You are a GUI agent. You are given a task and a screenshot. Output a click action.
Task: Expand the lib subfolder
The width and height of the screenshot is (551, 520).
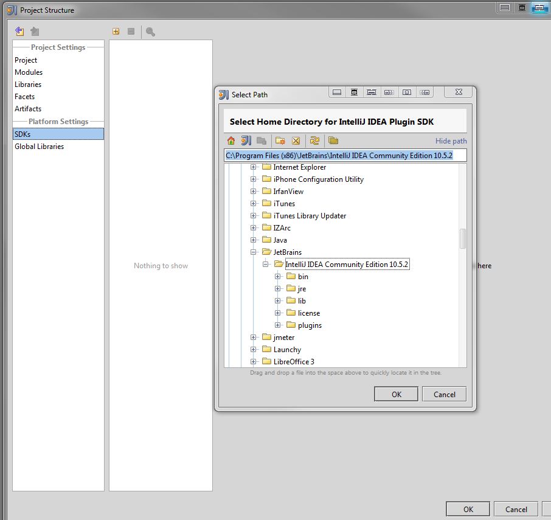277,301
